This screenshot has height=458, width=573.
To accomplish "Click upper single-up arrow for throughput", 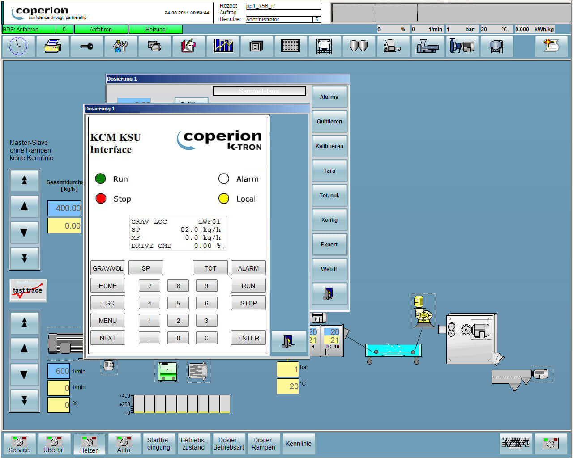I will click(x=25, y=206).
